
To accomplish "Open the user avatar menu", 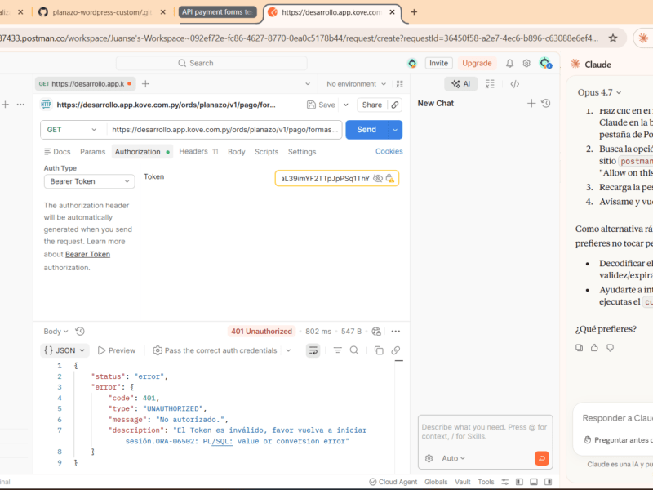I will point(545,64).
